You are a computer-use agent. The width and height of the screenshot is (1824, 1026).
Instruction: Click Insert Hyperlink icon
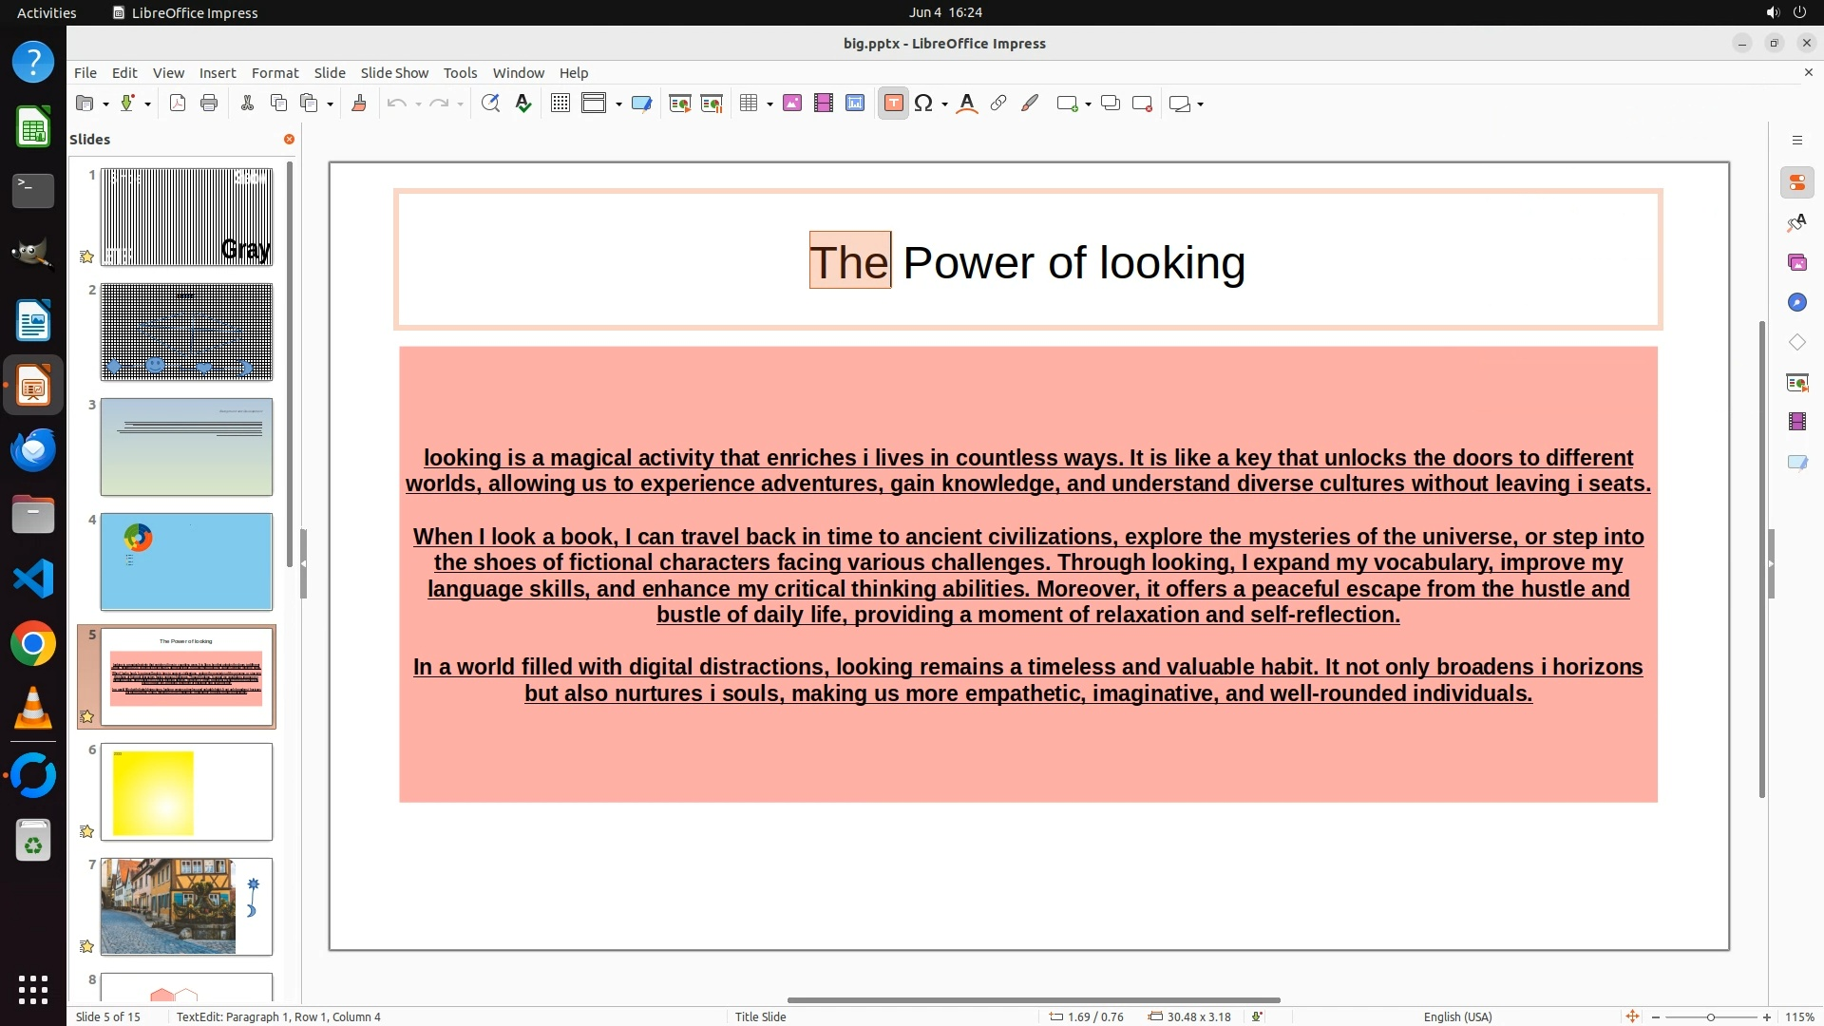click(x=998, y=104)
